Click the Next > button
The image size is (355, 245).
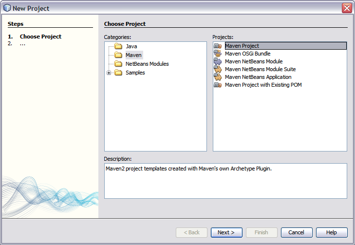click(226, 232)
